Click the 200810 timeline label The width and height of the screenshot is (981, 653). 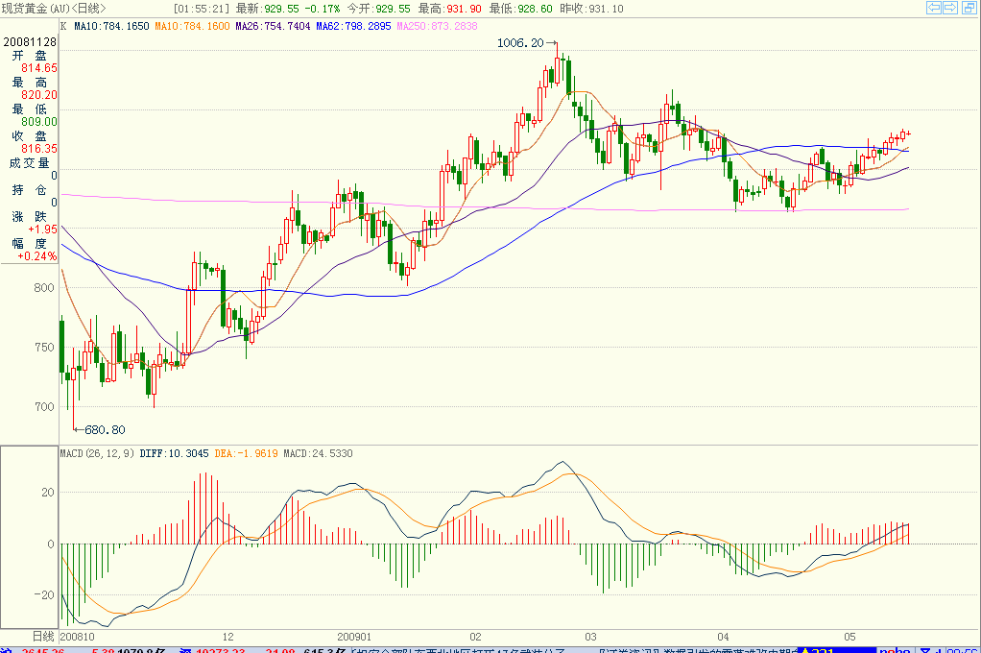click(x=77, y=637)
